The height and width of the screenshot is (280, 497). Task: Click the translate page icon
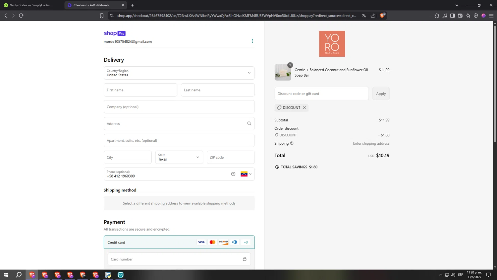click(x=364, y=16)
